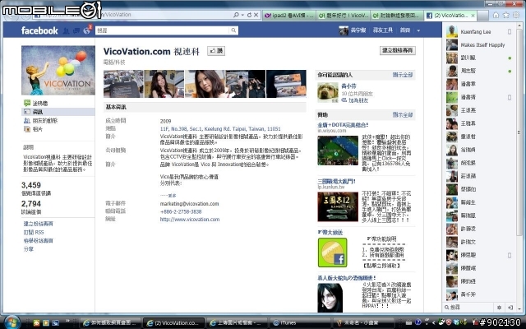Switch to the second browser tab with green icon
Image resolution: width=526 pixels, height=329 pixels.
tap(344, 15)
